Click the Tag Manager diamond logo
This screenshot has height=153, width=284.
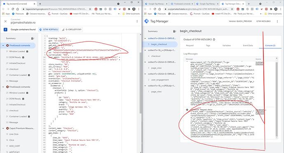tap(147, 21)
